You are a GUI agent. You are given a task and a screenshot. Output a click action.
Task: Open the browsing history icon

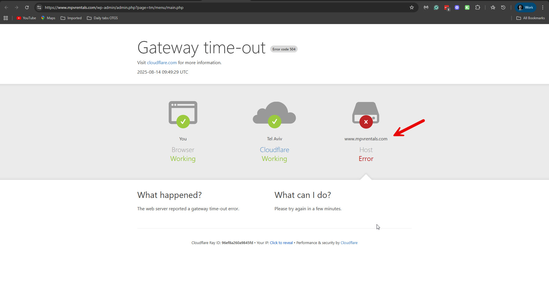pos(503,7)
